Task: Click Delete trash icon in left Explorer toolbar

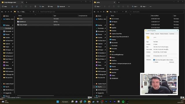Action: [x=35, y=6]
